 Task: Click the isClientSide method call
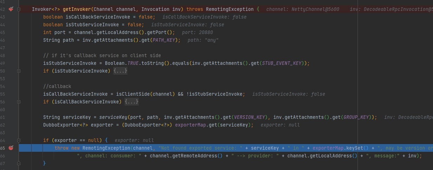(133, 94)
